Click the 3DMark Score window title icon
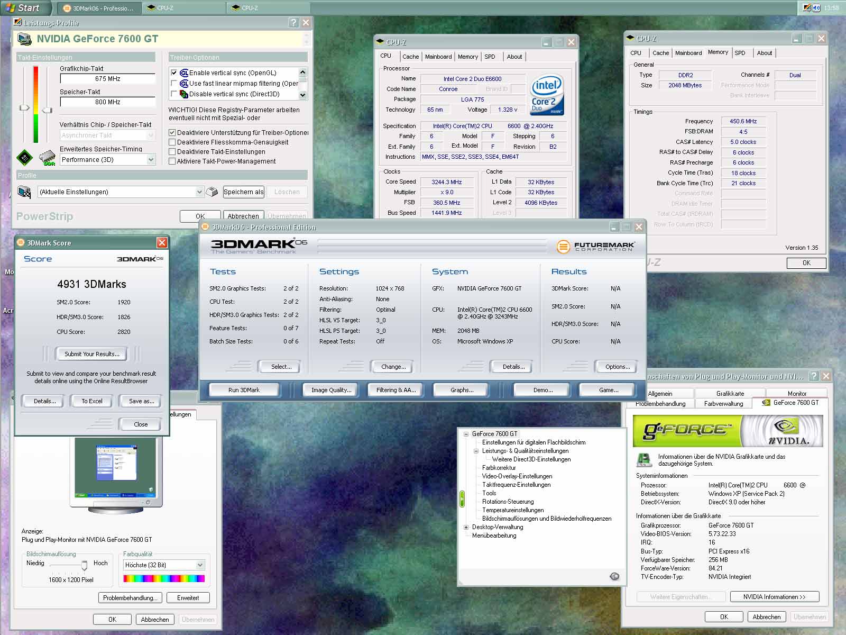The image size is (846, 635). point(21,242)
